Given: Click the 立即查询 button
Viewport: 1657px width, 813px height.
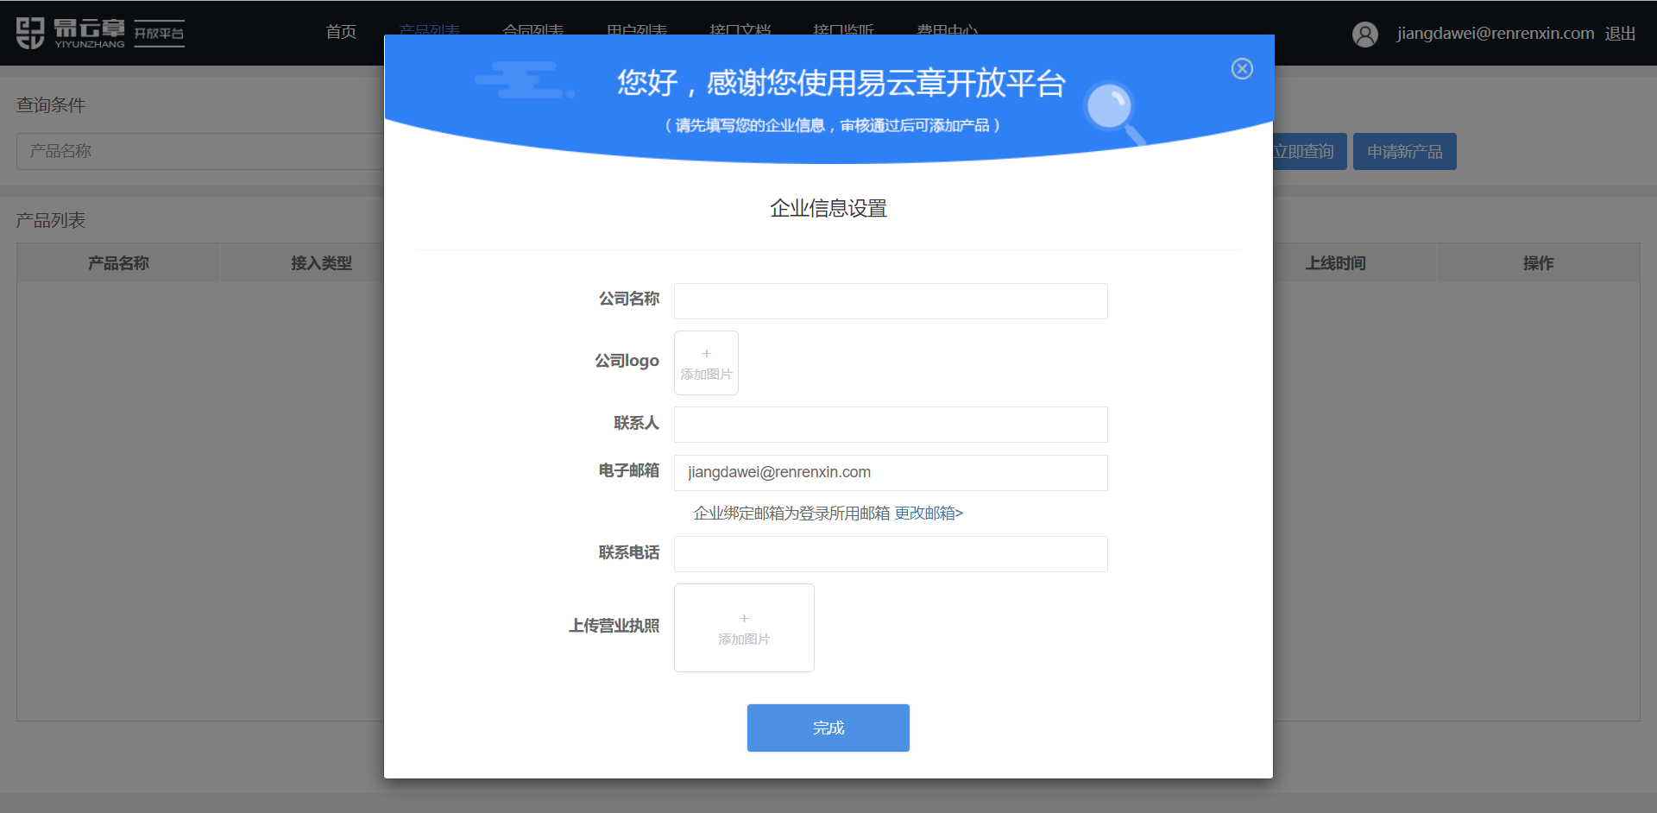Looking at the screenshot, I should tap(1309, 152).
